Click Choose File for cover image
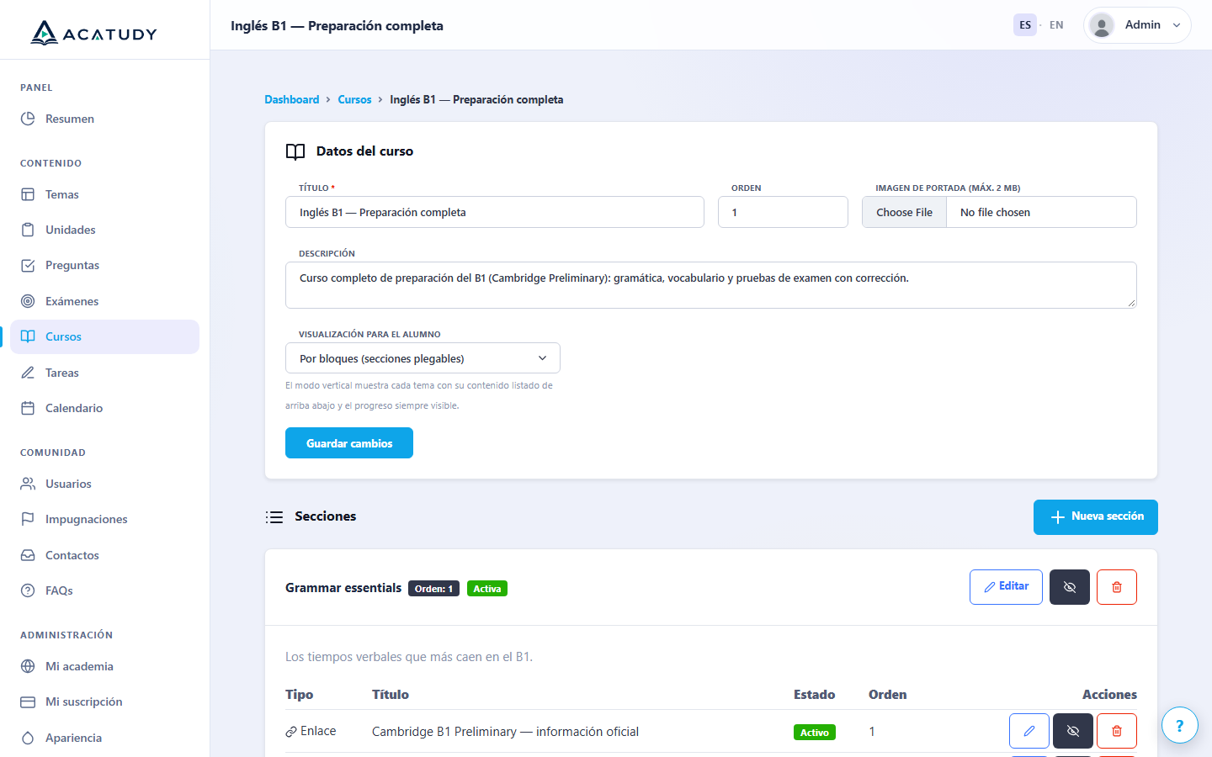Viewport: 1212px width, 757px height. [x=905, y=212]
